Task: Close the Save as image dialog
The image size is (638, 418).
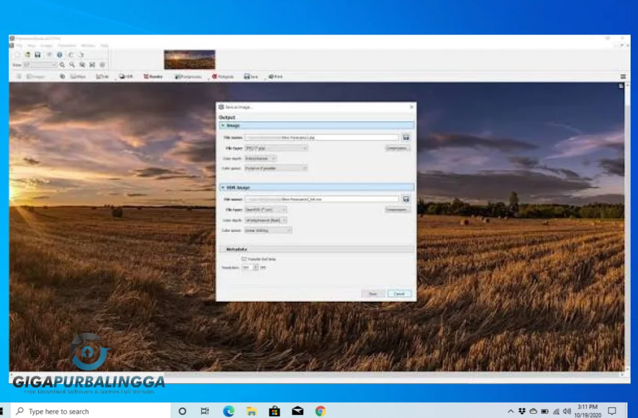Action: 411,107
